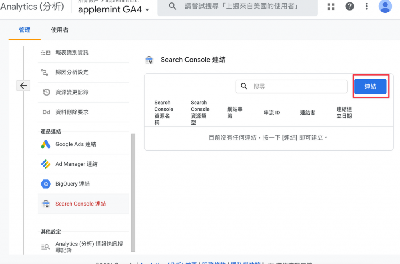400x264 pixels.
Task: Click the 網站串流 column header
Action: pos(235,113)
